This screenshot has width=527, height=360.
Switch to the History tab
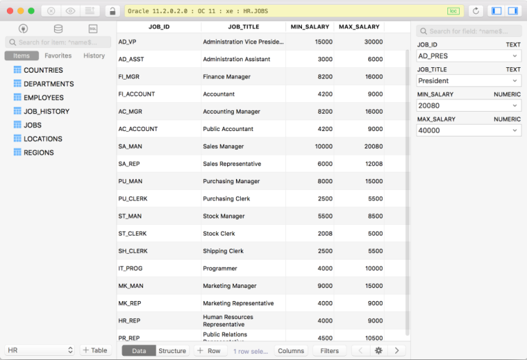point(94,56)
